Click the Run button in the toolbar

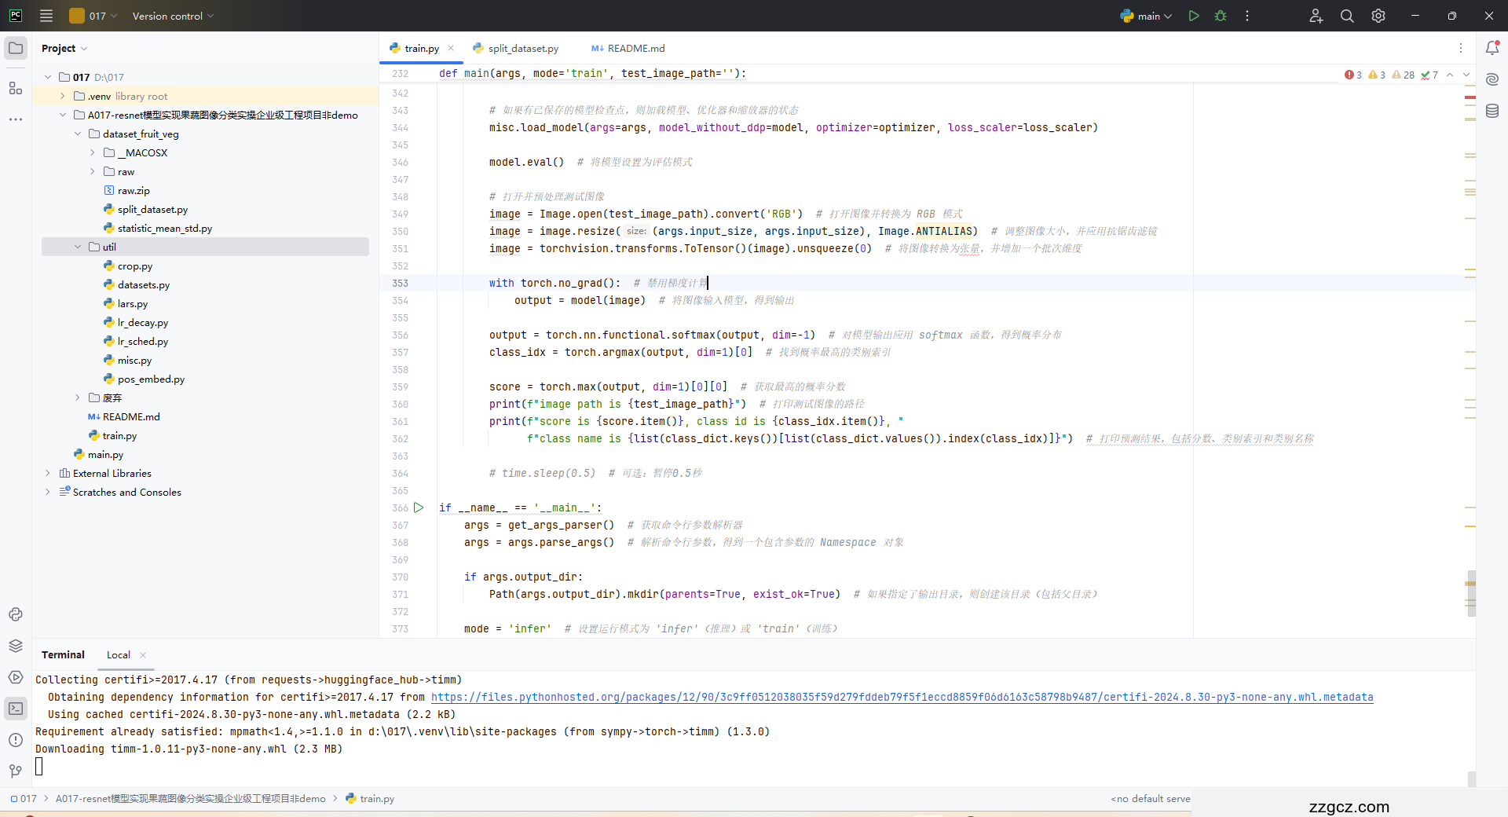1194,16
